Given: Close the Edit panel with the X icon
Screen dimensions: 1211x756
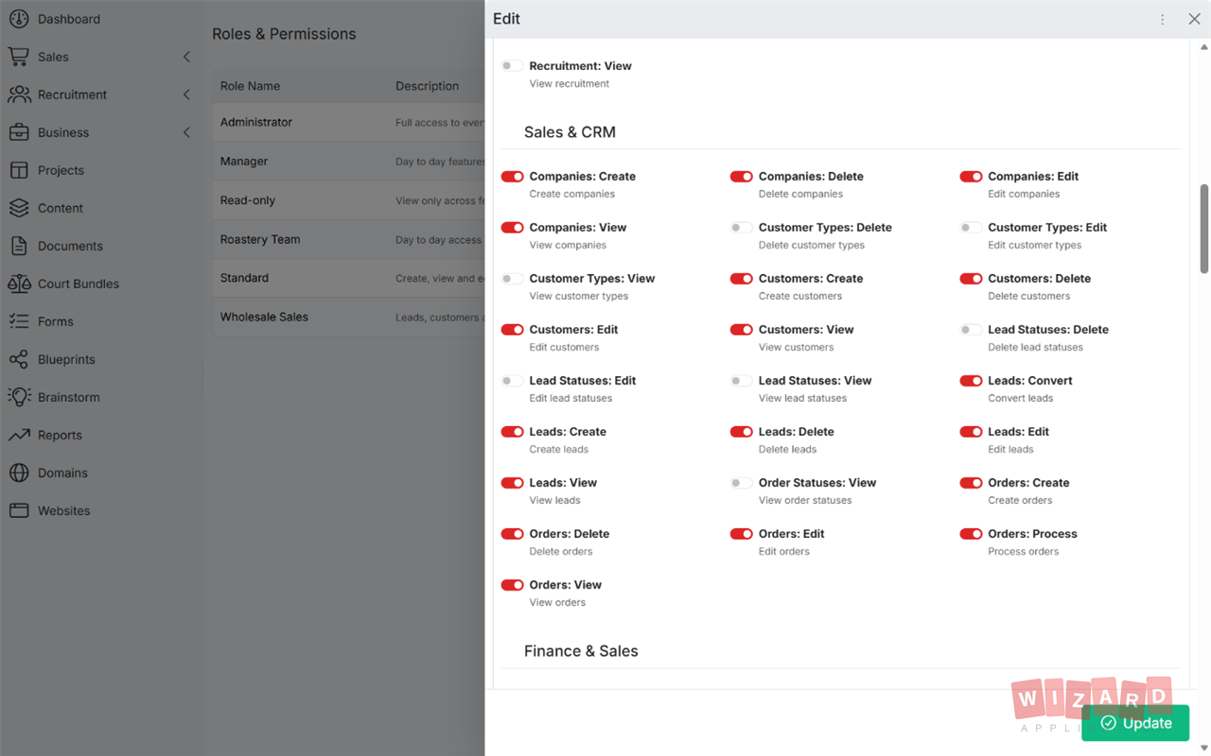Looking at the screenshot, I should (x=1194, y=19).
